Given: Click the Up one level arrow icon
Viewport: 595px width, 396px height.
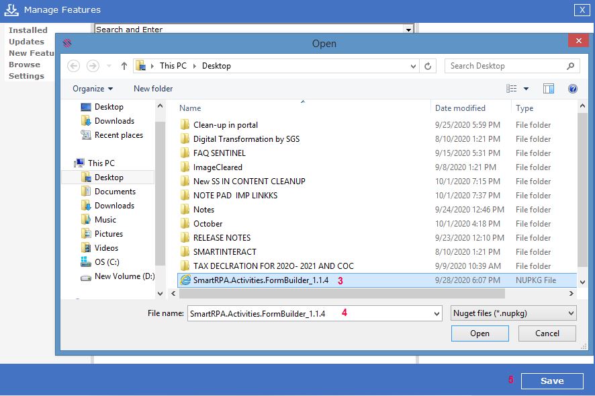Looking at the screenshot, I should pyautogui.click(x=124, y=66).
